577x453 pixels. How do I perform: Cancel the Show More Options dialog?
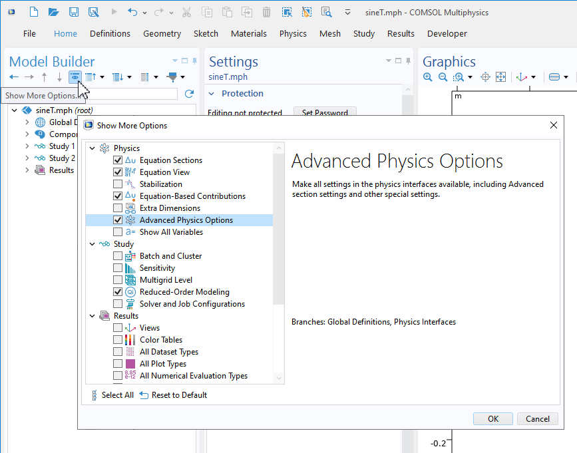[x=538, y=419]
